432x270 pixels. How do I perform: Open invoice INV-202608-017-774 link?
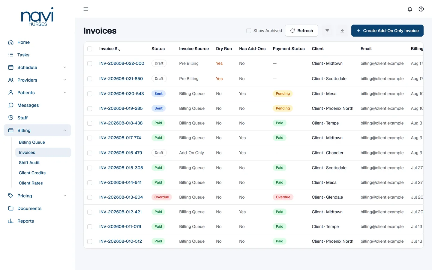tap(120, 138)
